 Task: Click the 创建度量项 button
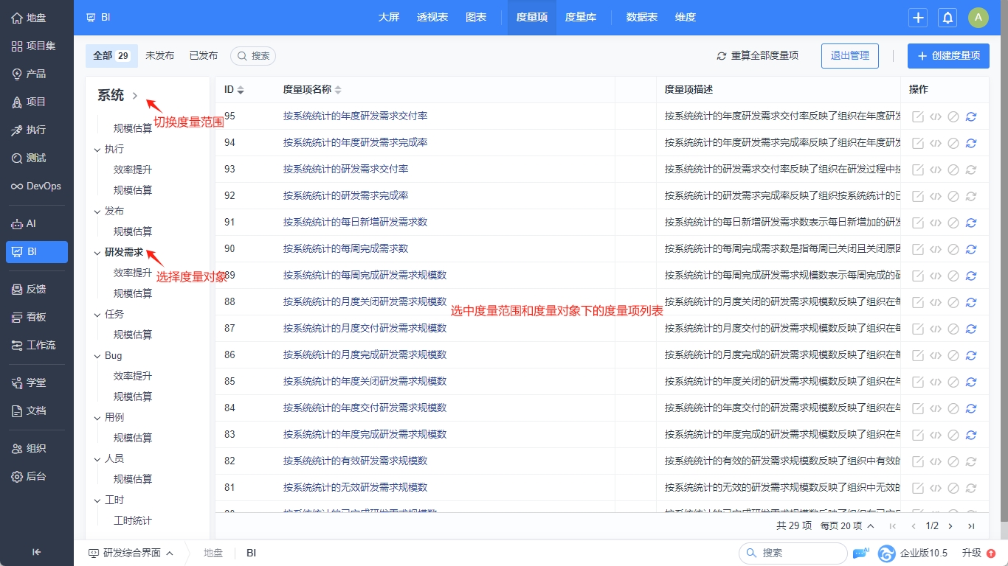click(948, 56)
